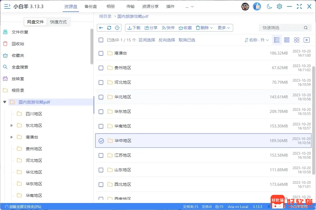Select 四川地区 in the folder tree

(x=34, y=114)
